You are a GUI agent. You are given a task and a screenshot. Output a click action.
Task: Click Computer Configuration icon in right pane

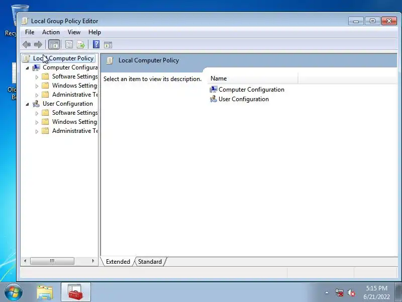213,90
